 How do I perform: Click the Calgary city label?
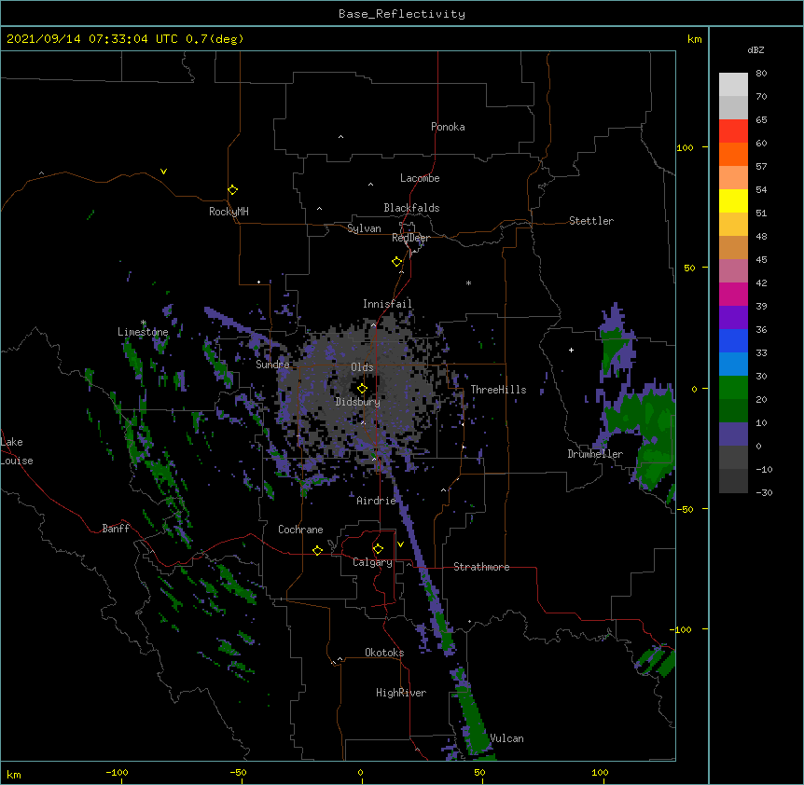372,562
